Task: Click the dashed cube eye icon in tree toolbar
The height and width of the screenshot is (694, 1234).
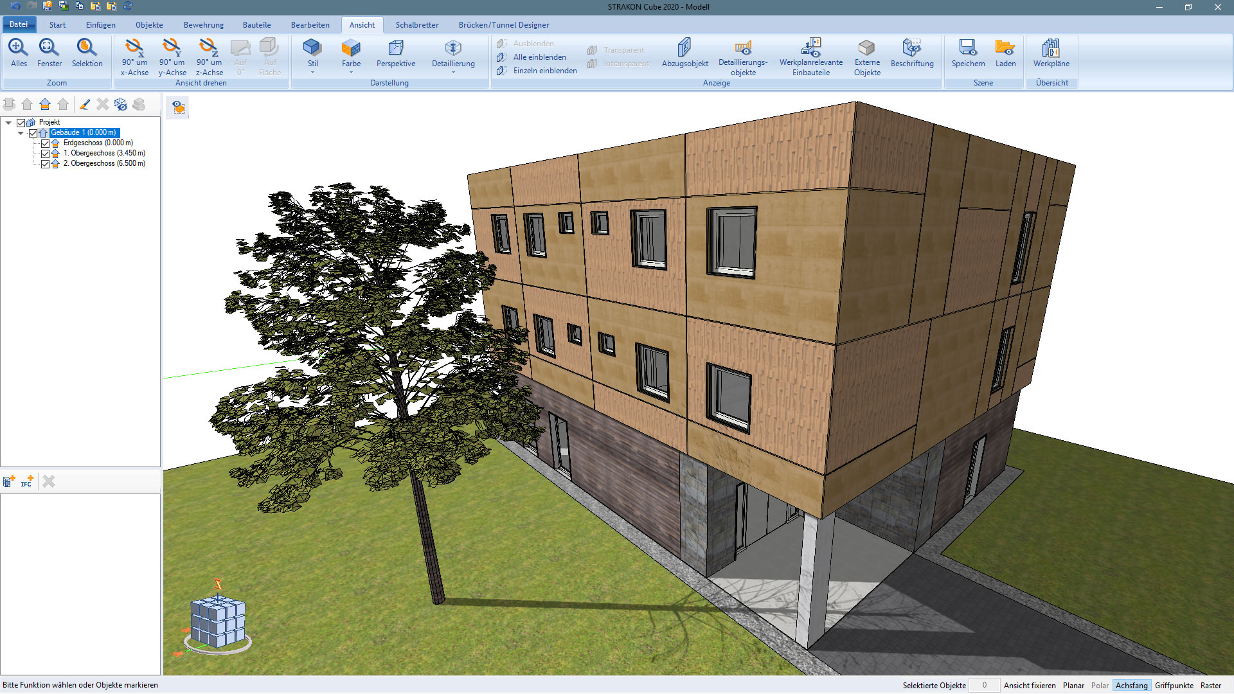Action: (121, 104)
